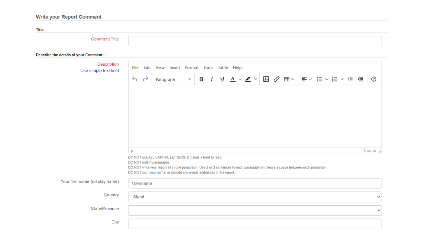
Task: Click the Comment Title input field
Action: tap(255, 41)
